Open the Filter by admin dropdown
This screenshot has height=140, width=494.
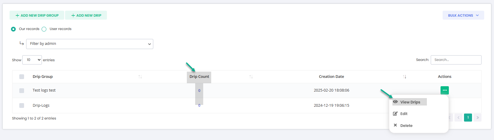pyautogui.click(x=90, y=44)
